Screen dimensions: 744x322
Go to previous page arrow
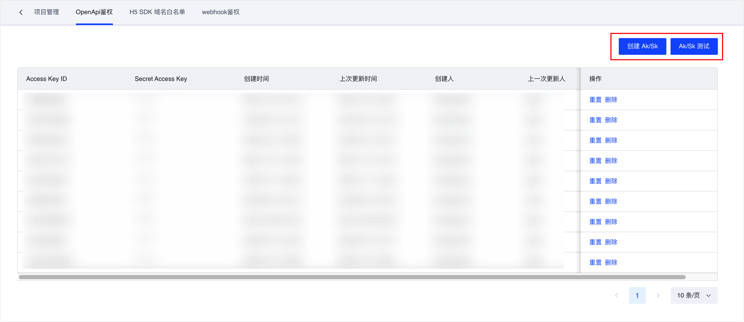point(616,295)
